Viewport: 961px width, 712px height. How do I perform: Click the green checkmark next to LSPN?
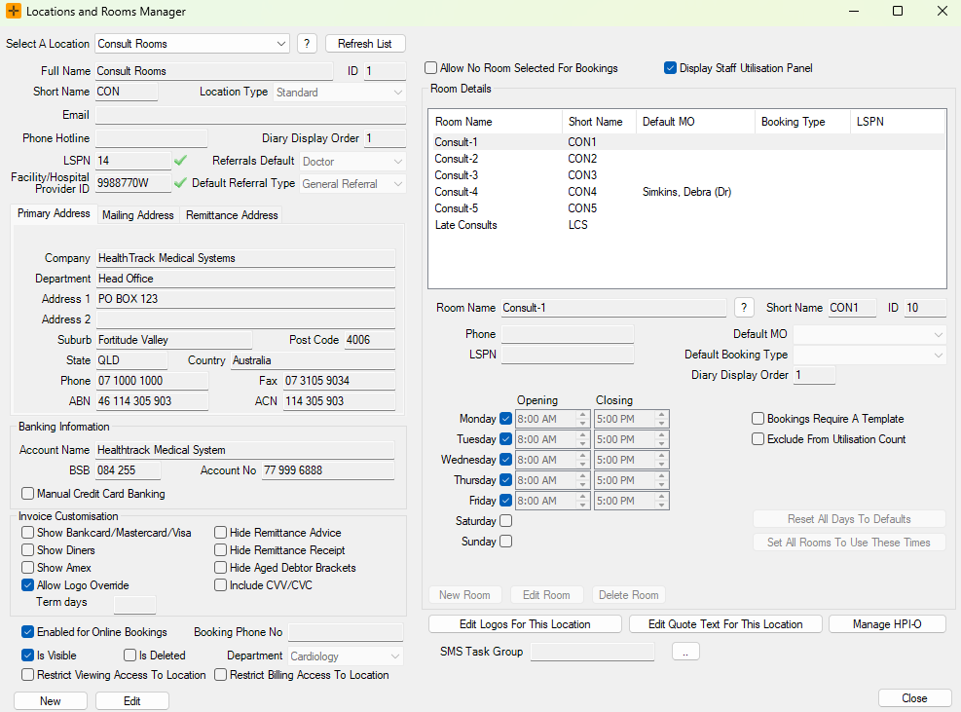(180, 160)
